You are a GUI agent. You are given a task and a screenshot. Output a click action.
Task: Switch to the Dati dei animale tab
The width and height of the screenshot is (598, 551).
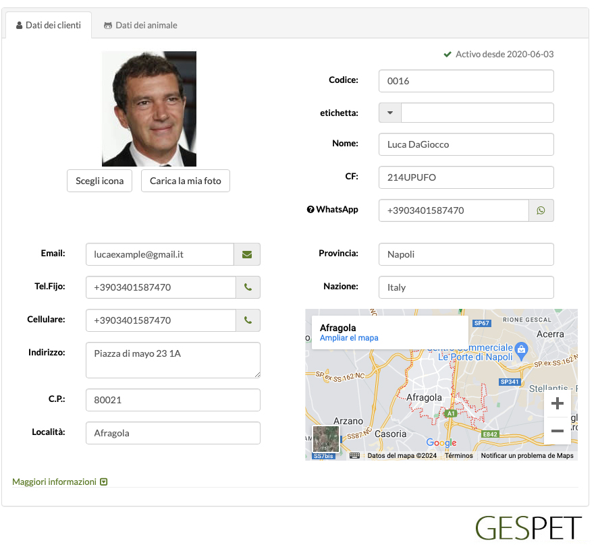click(x=140, y=24)
